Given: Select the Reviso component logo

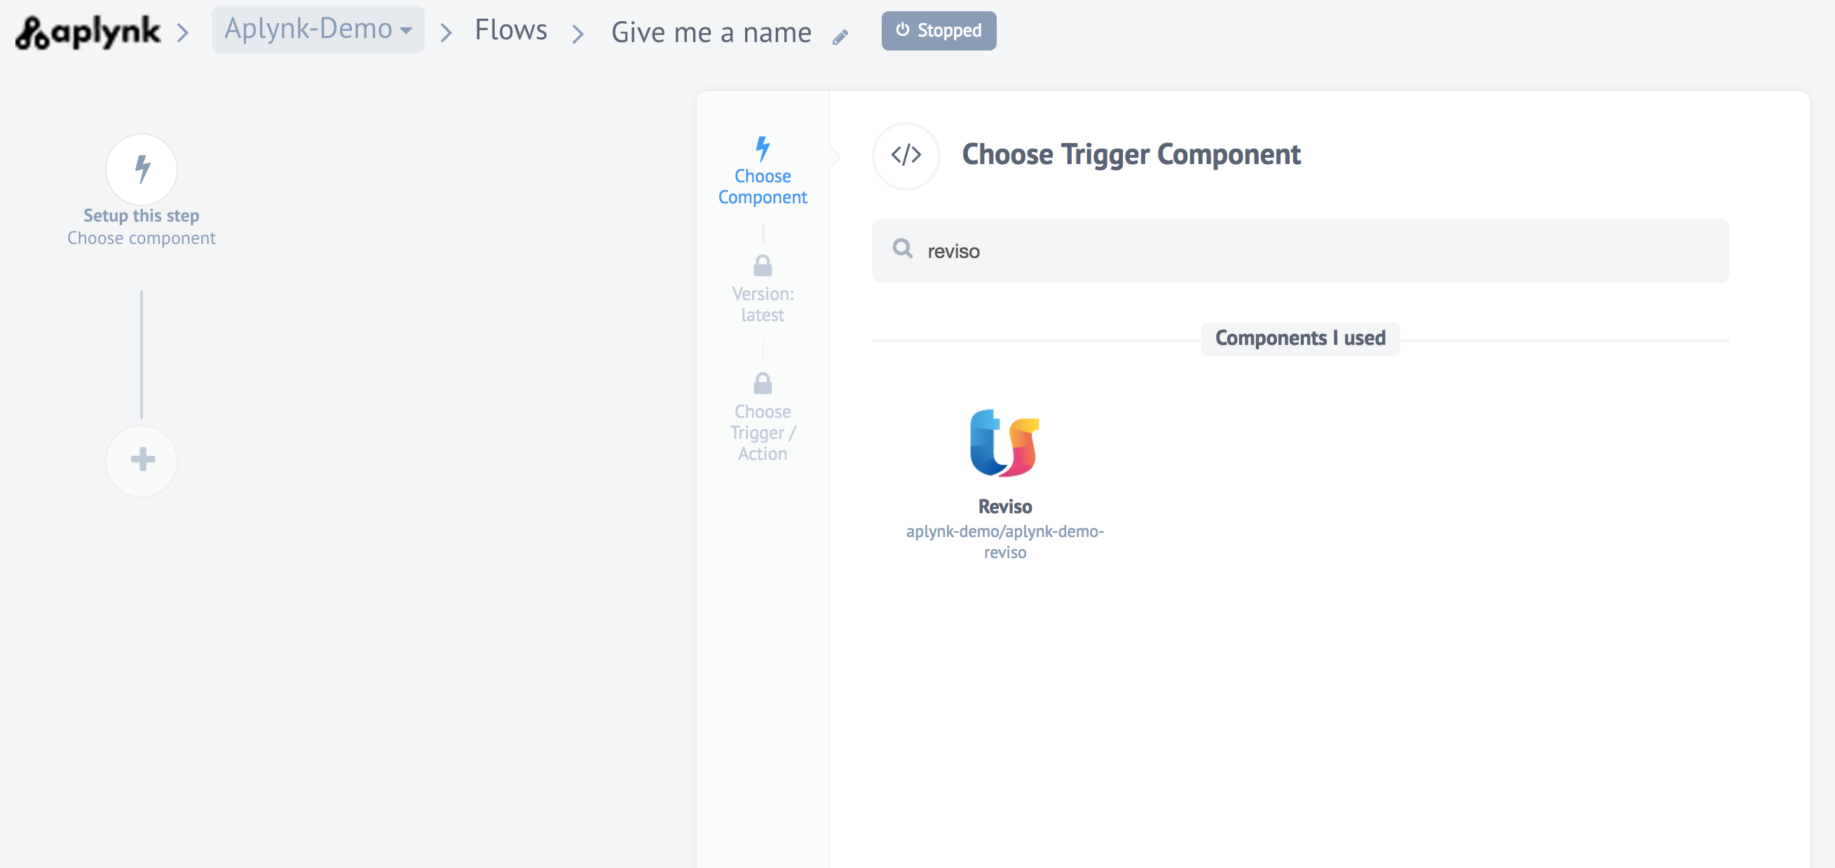Looking at the screenshot, I should (x=1004, y=442).
